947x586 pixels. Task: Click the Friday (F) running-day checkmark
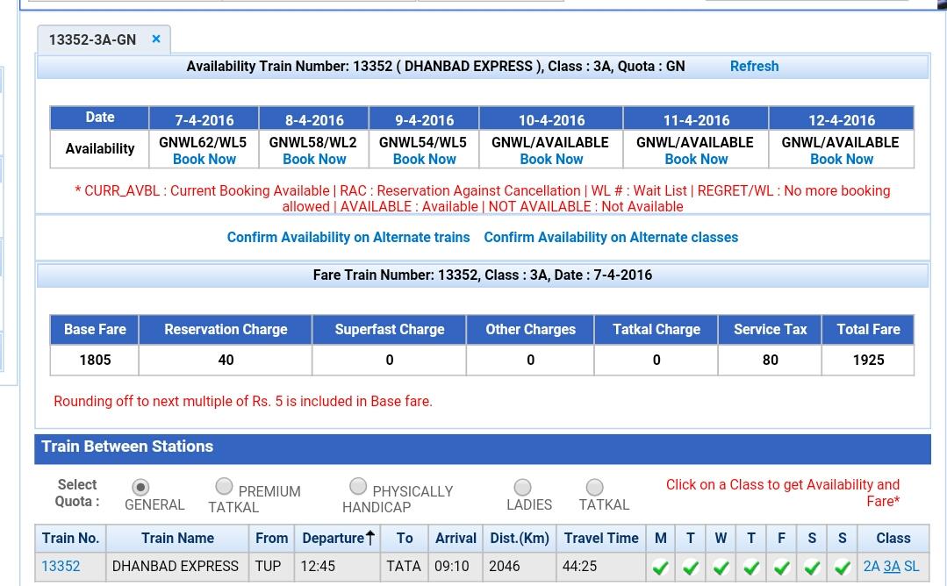click(781, 568)
